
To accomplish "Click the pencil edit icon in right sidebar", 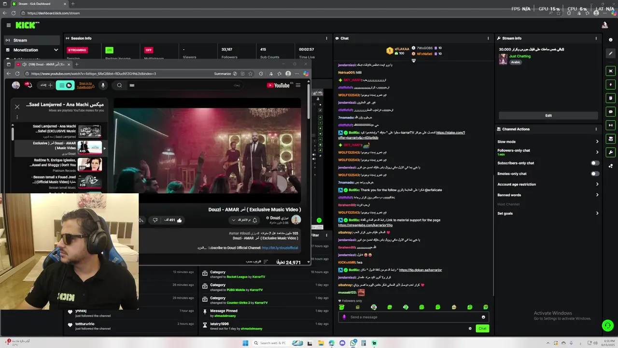I will coord(611,54).
